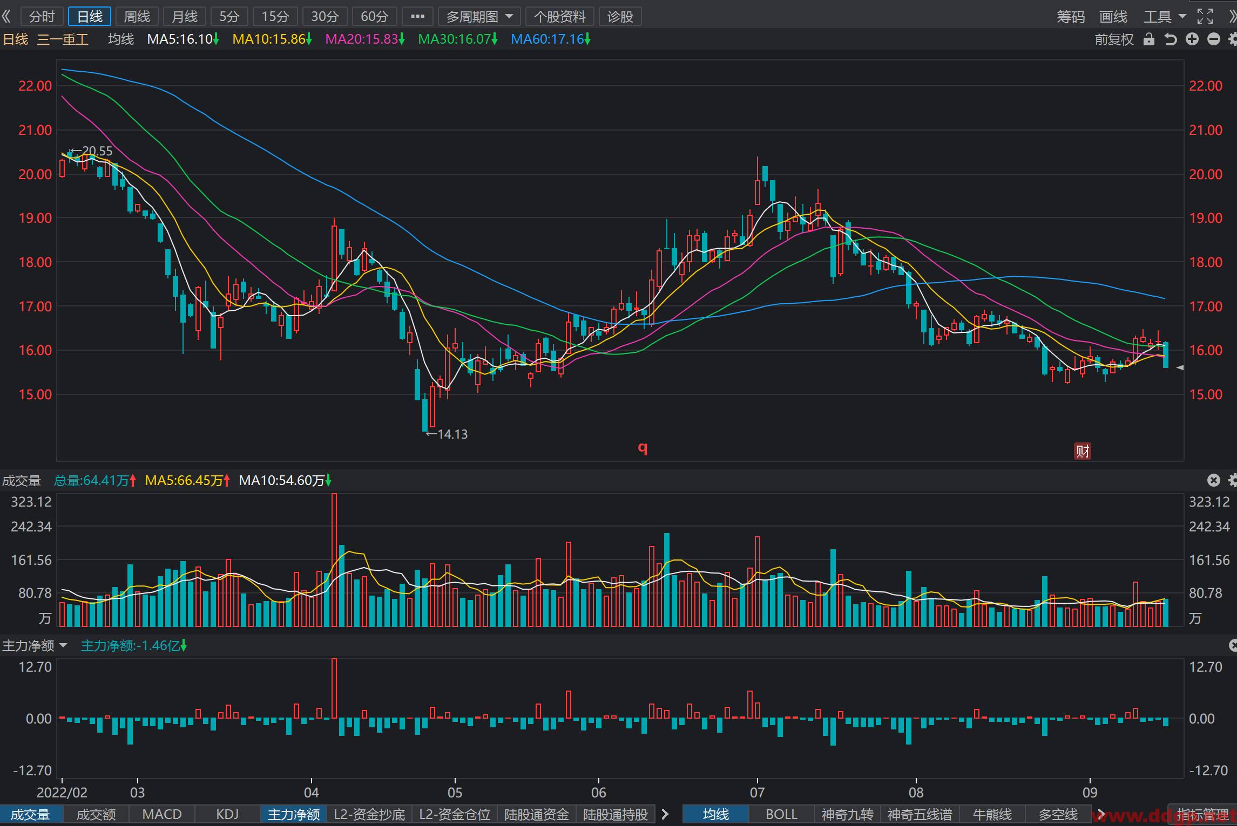Click the lock icon next to 前复权
Image resolution: width=1237 pixels, height=826 pixels.
[1149, 39]
